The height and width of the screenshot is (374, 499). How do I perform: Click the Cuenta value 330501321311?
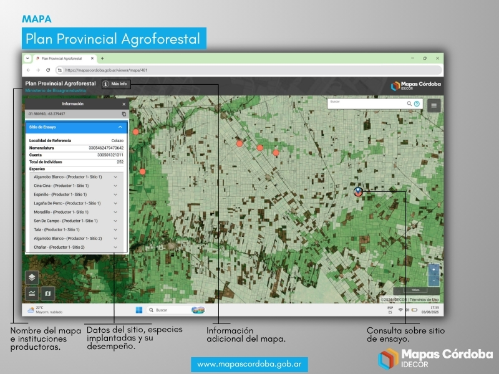[110, 155]
